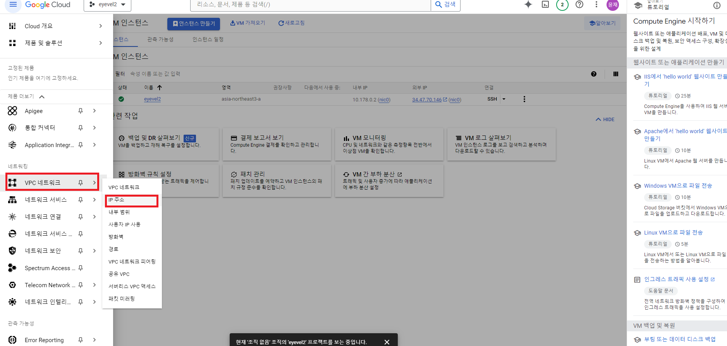The width and height of the screenshot is (727, 346).
Task: Dismiss the project notification toast
Action: point(387,342)
